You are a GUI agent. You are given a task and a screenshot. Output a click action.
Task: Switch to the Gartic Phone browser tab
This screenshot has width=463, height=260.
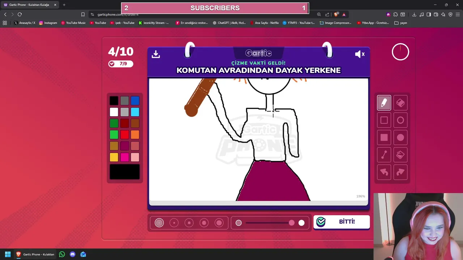pyautogui.click(x=29, y=5)
